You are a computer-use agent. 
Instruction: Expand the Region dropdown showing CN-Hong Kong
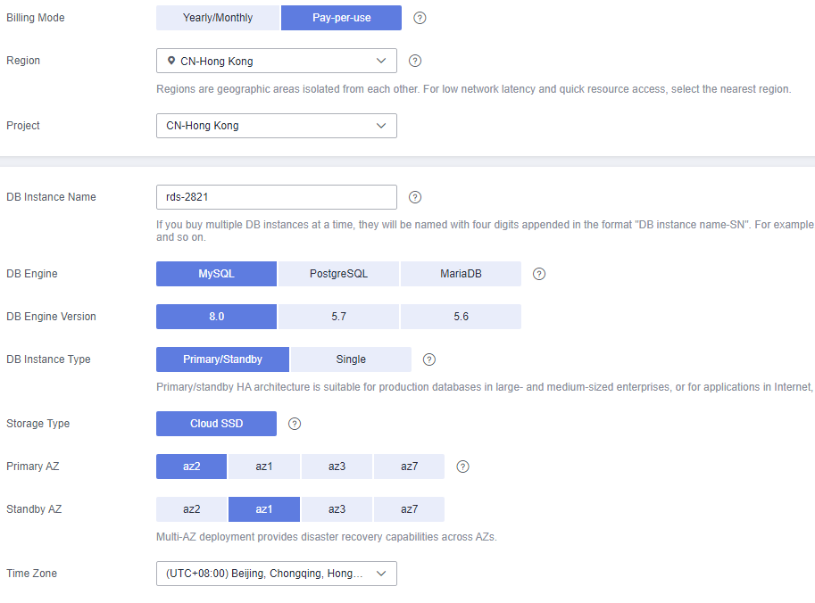coord(277,61)
